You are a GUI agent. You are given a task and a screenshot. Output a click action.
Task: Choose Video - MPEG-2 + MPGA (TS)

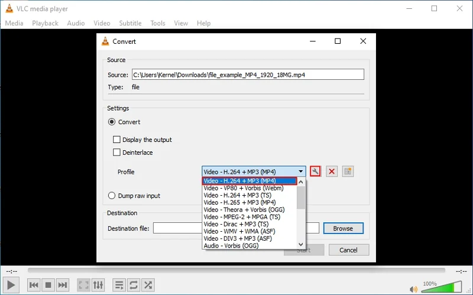click(x=250, y=217)
